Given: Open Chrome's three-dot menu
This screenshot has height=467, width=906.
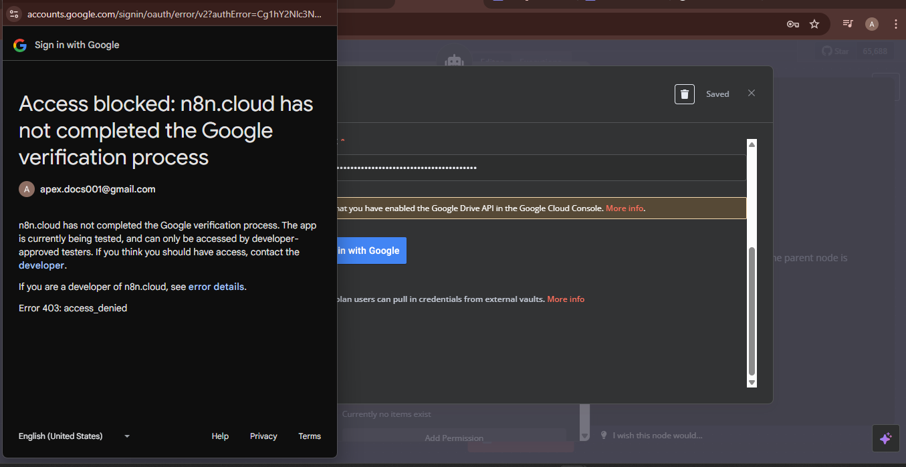Looking at the screenshot, I should coord(895,24).
